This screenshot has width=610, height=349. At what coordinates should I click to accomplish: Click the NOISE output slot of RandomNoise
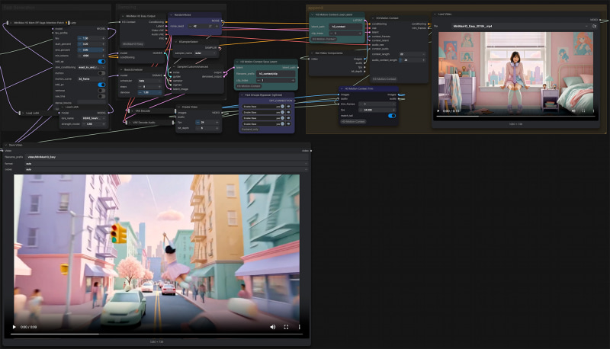click(x=220, y=21)
